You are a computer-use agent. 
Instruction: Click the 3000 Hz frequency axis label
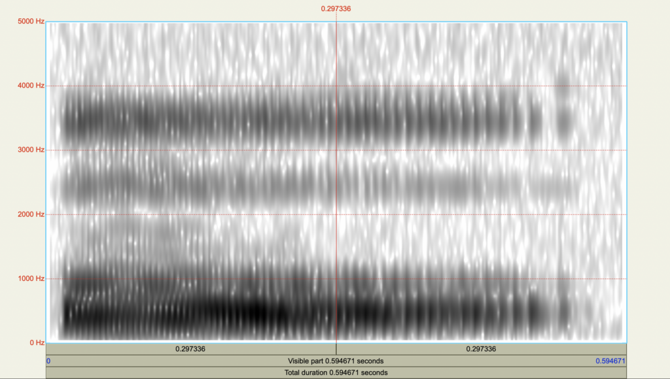click(31, 150)
